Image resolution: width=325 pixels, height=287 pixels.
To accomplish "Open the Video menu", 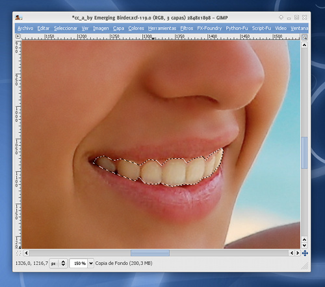I will pyautogui.click(x=281, y=29).
